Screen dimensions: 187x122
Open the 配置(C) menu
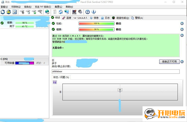click(59, 7)
